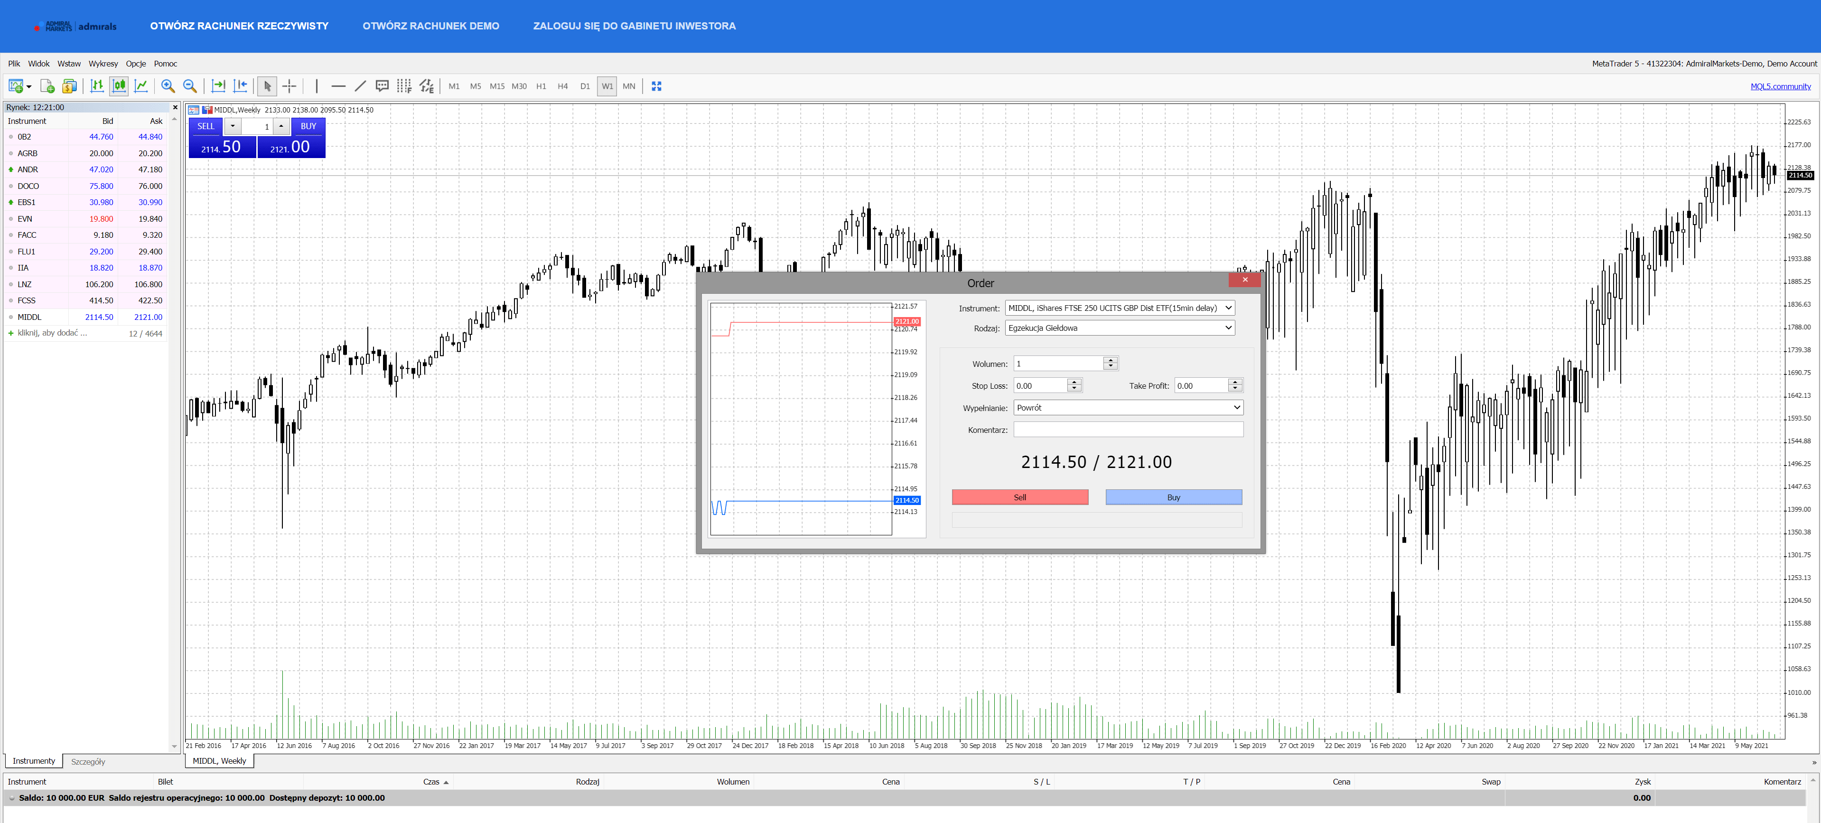This screenshot has width=1821, height=823.
Task: Click the new document with plus icon
Action: 47,86
